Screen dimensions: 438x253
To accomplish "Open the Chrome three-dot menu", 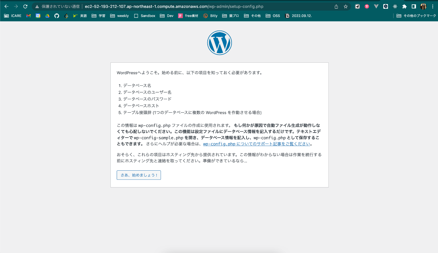I will coord(432,6).
